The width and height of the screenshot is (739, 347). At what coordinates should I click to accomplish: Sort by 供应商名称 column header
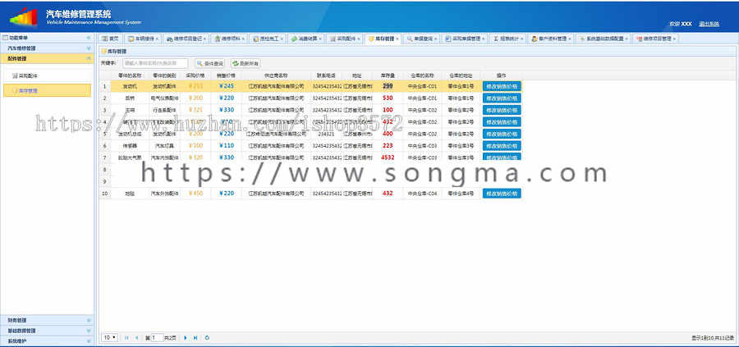276,75
